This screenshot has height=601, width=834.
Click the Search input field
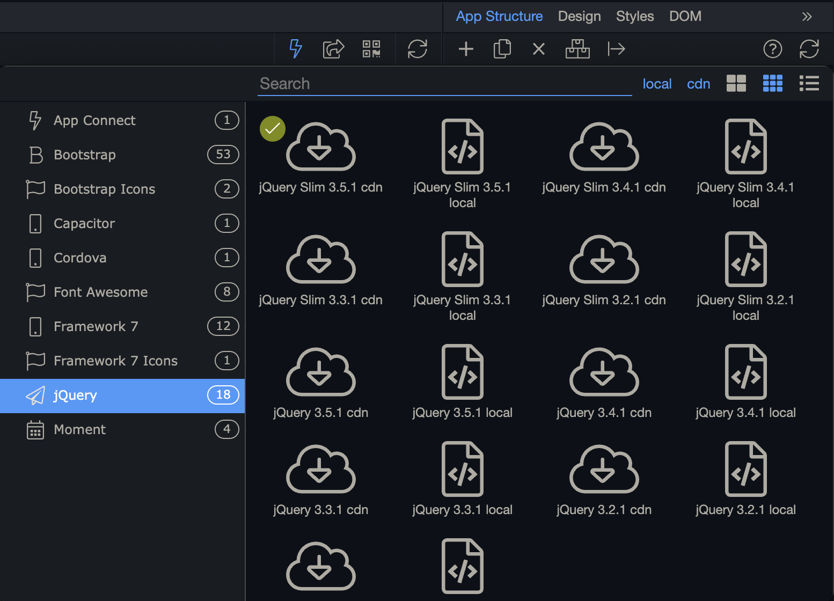click(444, 84)
